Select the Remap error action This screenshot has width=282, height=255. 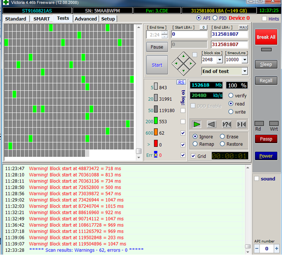tap(195, 144)
